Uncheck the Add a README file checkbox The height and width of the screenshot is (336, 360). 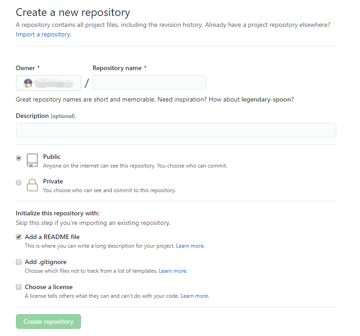click(19, 237)
